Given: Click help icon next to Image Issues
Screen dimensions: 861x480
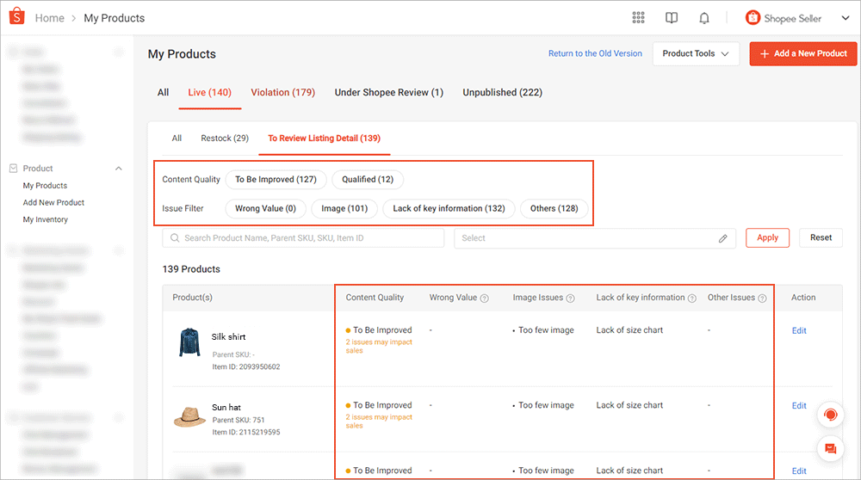Looking at the screenshot, I should point(571,298).
